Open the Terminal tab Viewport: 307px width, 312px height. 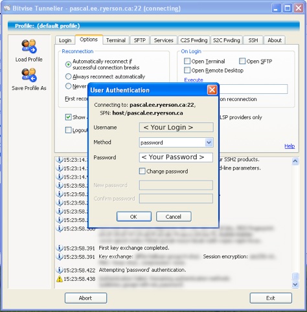[116, 40]
